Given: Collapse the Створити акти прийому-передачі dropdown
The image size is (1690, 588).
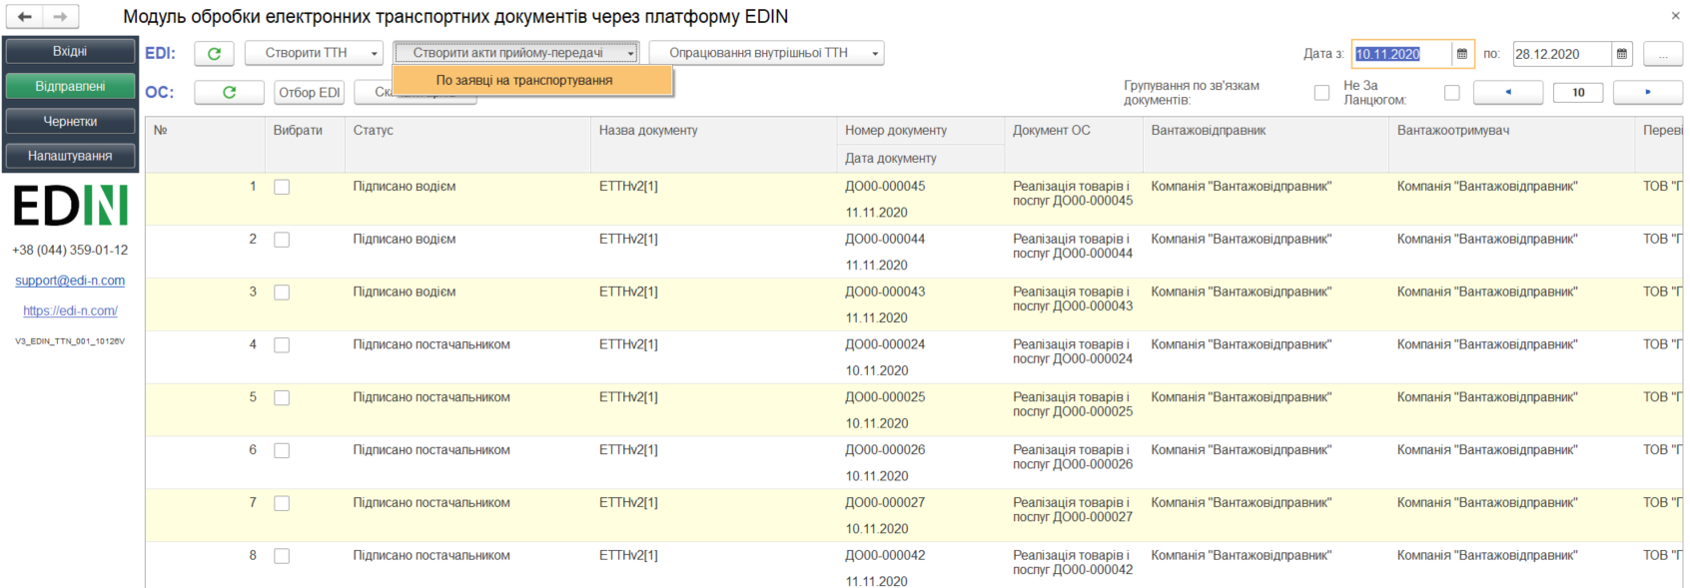Looking at the screenshot, I should pyautogui.click(x=515, y=53).
